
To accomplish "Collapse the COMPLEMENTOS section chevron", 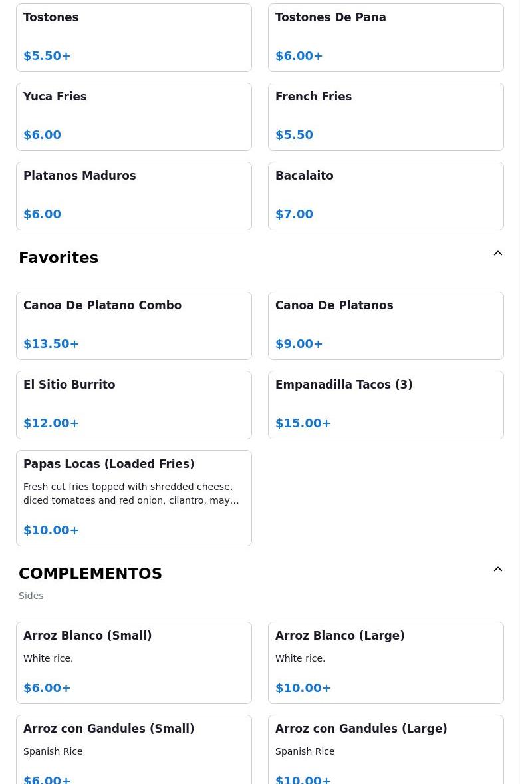I will pyautogui.click(x=497, y=569).
